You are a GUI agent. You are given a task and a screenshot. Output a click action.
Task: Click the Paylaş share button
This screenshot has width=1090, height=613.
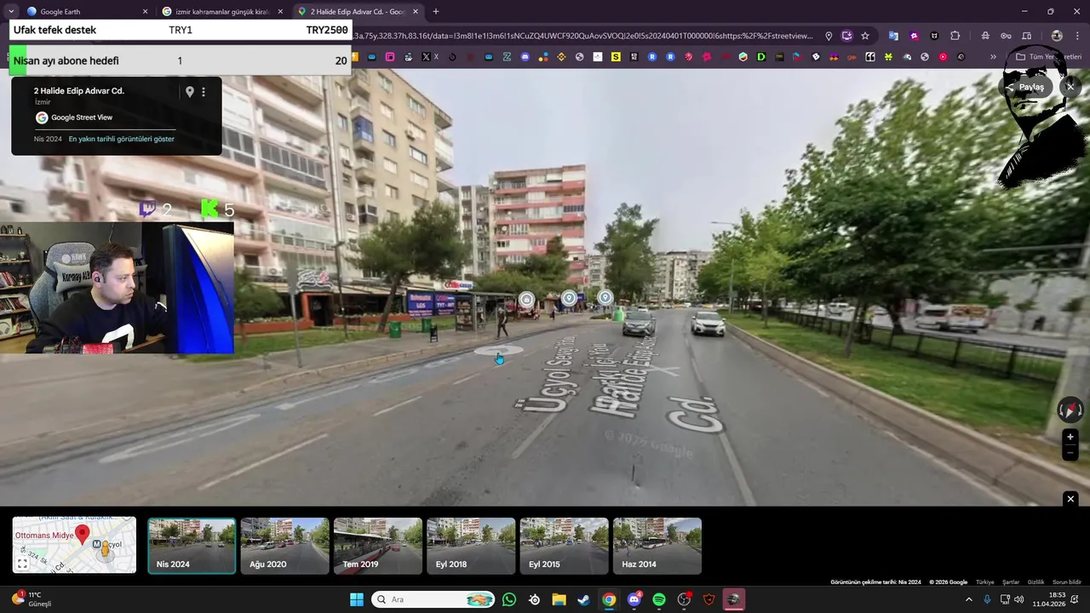click(1026, 87)
